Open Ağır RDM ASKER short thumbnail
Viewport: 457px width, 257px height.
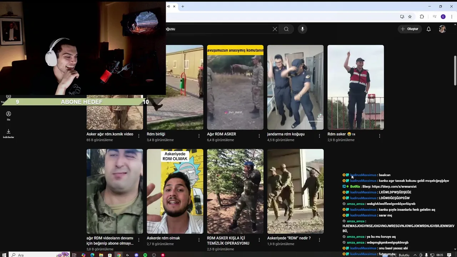coord(235,87)
